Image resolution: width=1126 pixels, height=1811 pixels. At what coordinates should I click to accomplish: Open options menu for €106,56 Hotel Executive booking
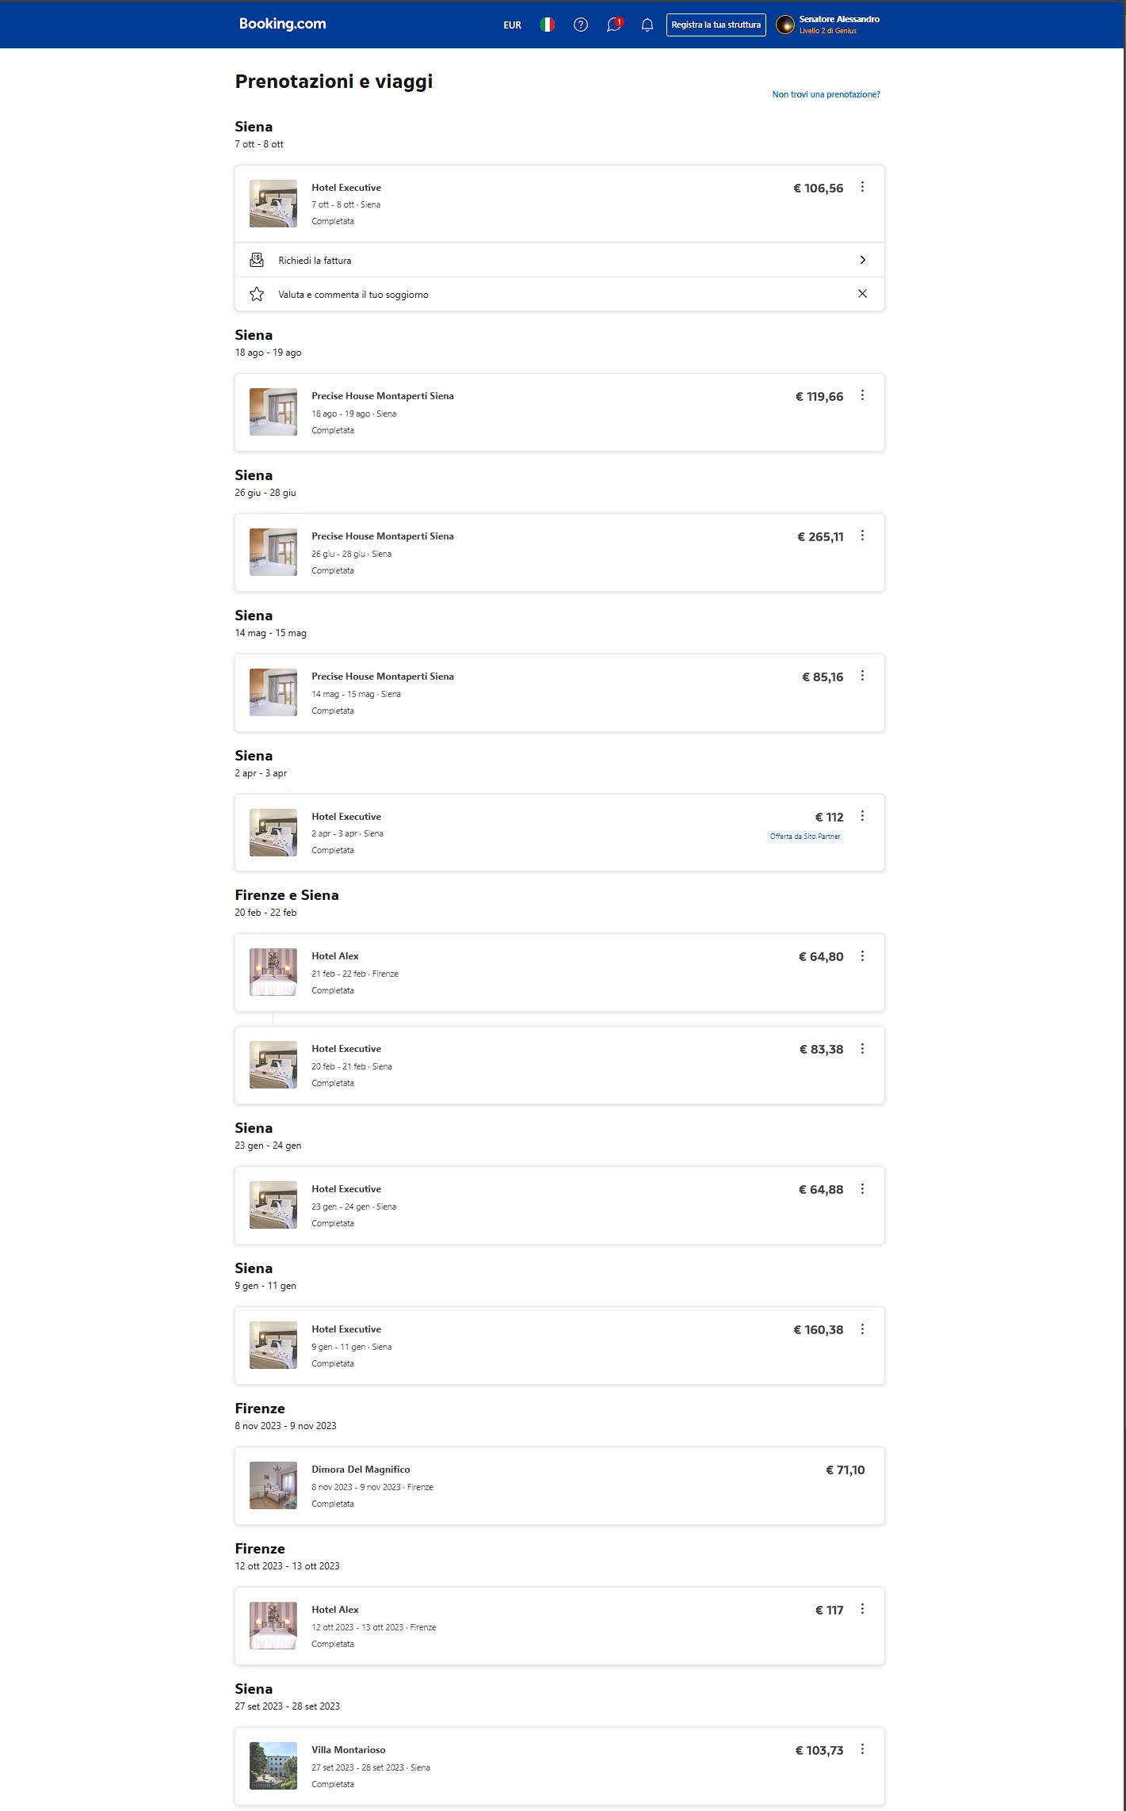pos(862,187)
